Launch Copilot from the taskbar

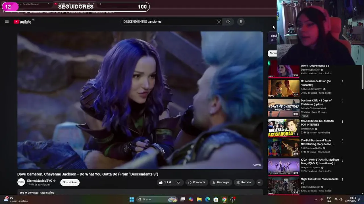191,199
